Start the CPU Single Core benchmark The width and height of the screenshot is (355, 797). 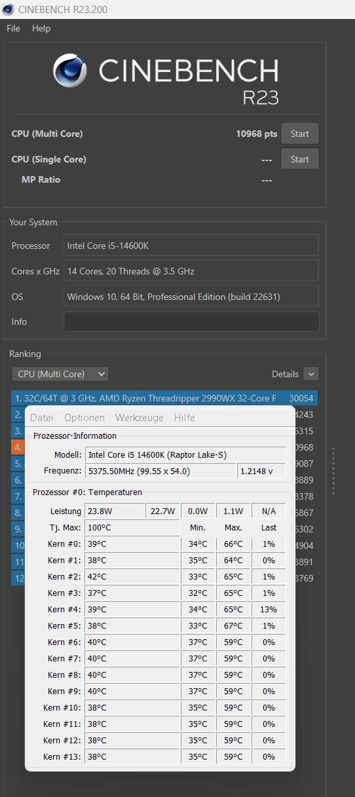(300, 159)
